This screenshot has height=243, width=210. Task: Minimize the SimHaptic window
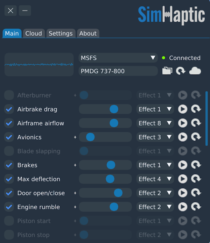25,10
